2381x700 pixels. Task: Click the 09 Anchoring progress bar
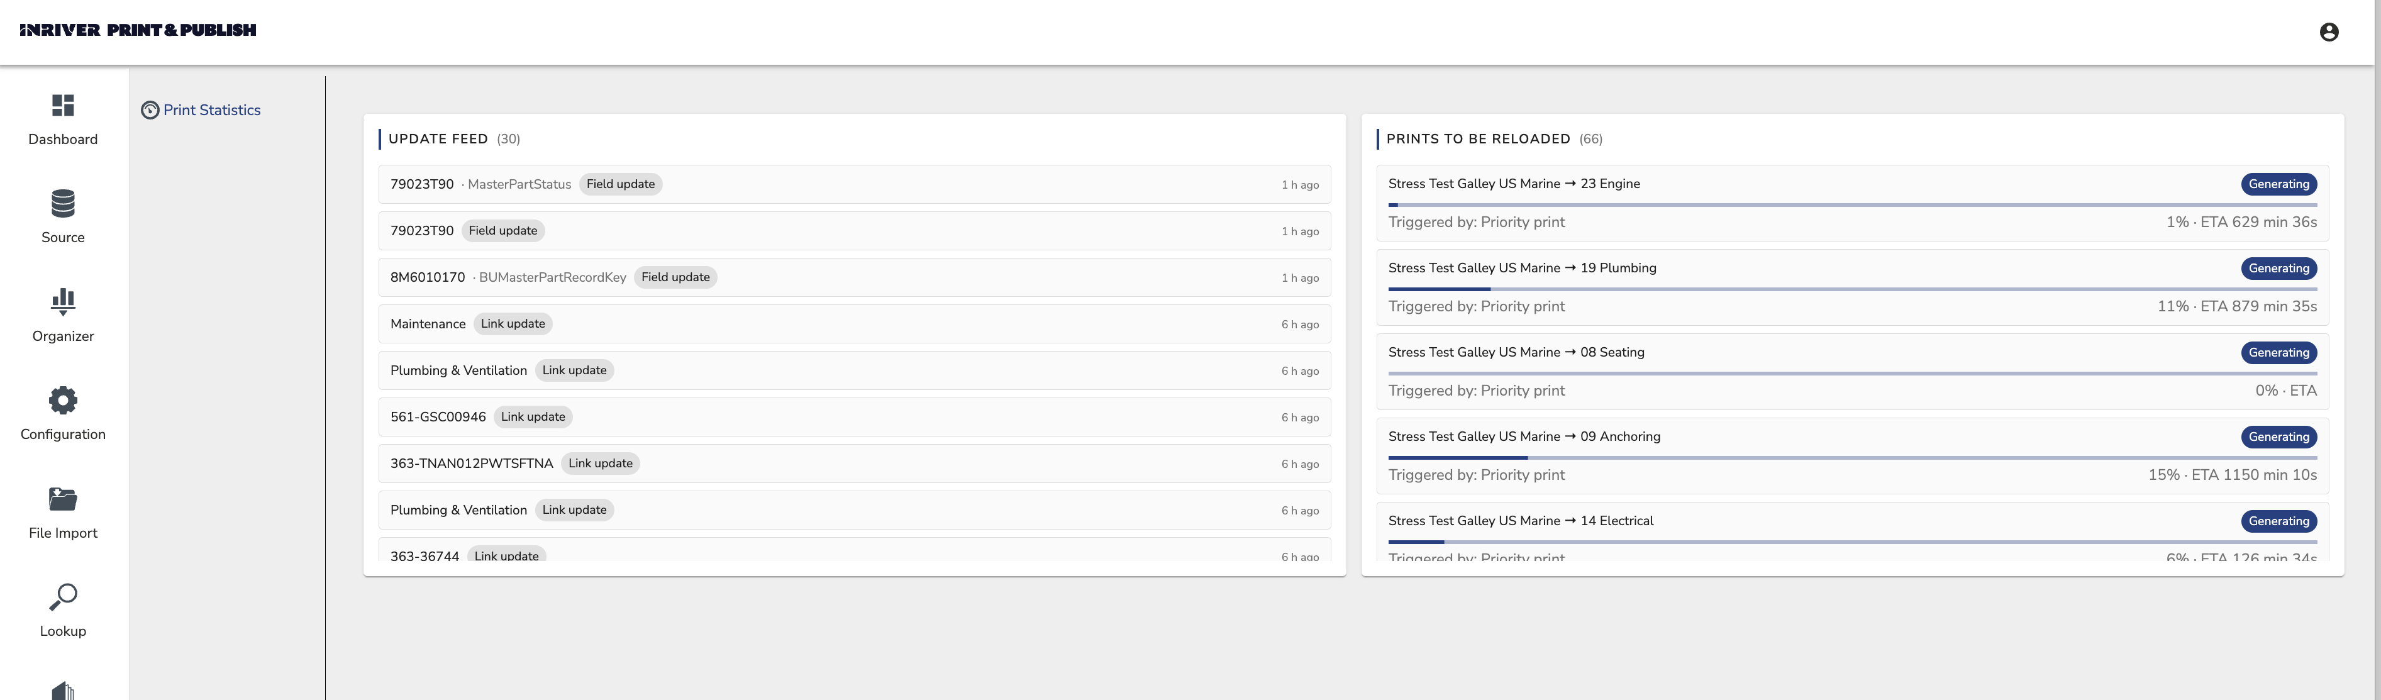(x=1852, y=457)
